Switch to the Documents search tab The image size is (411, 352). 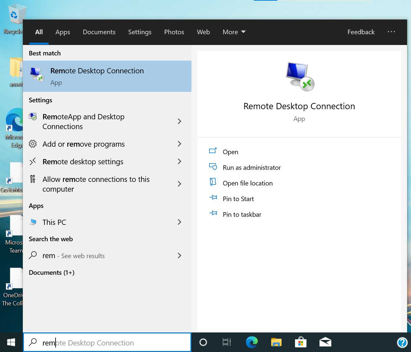99,32
